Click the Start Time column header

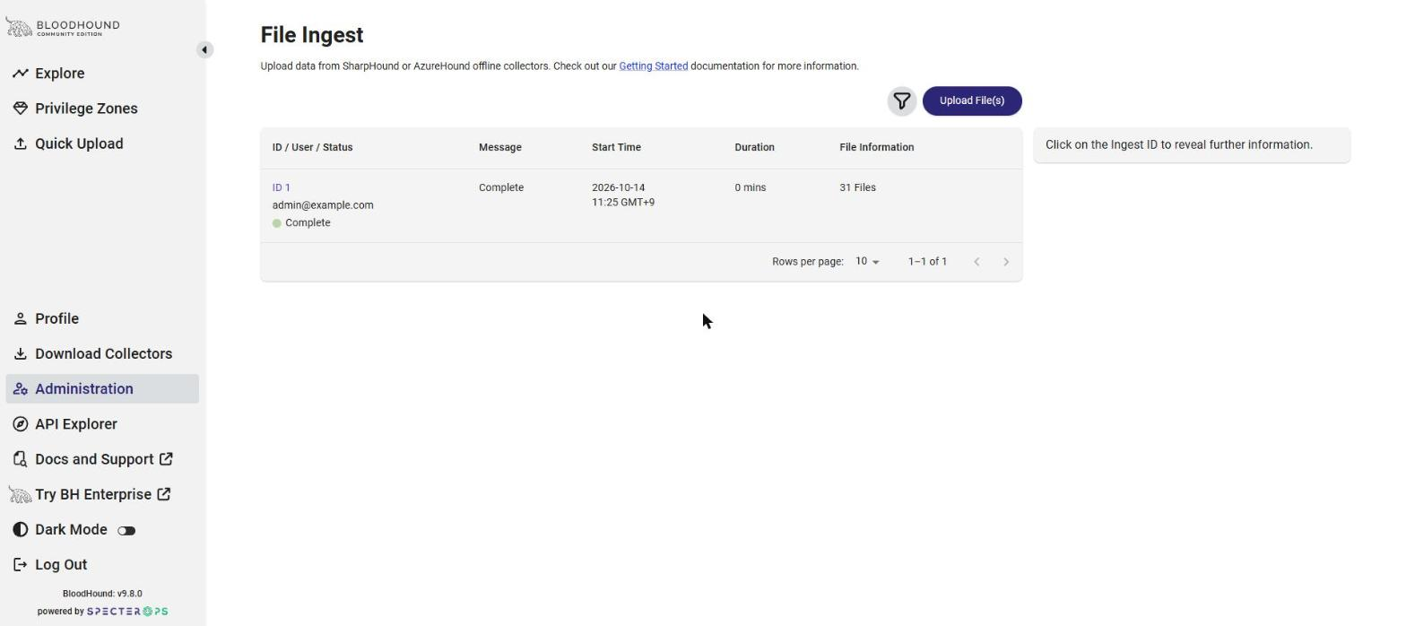[x=616, y=147]
